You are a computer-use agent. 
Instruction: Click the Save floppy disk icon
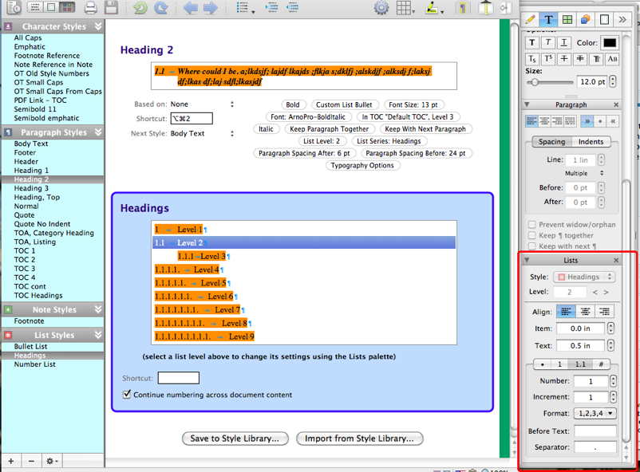(x=111, y=9)
